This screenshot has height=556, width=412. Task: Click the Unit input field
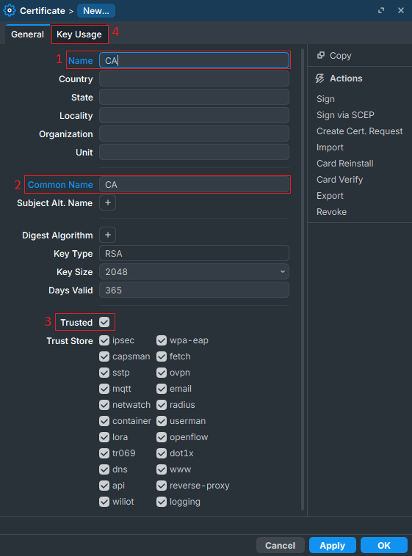[194, 152]
